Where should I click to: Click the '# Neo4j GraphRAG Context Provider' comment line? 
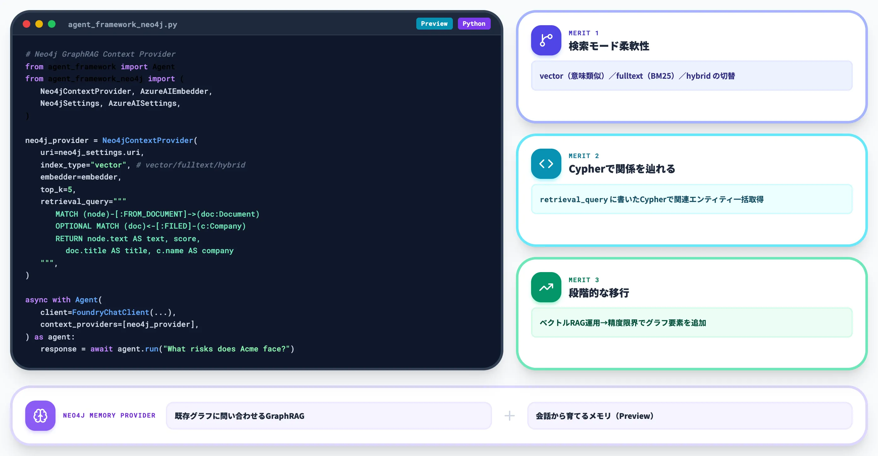[100, 54]
